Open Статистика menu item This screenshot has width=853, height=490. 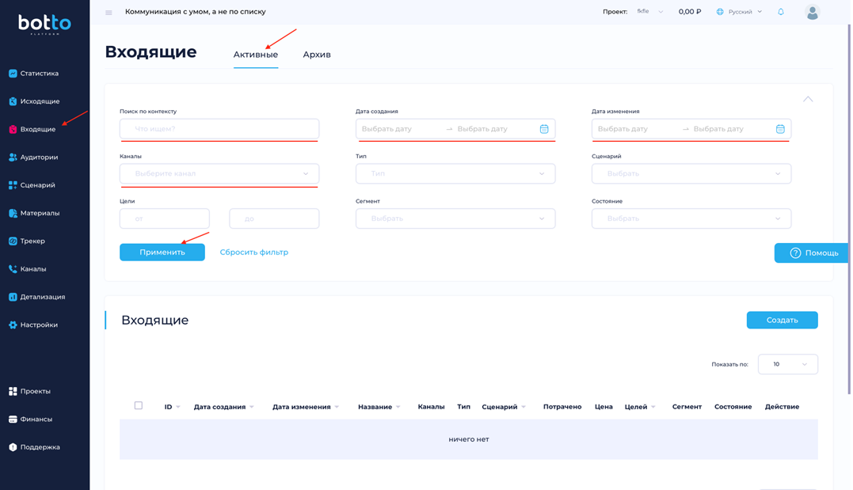pyautogui.click(x=39, y=74)
